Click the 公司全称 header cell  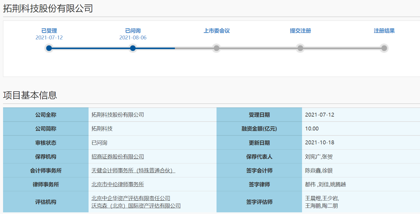(x=46, y=115)
